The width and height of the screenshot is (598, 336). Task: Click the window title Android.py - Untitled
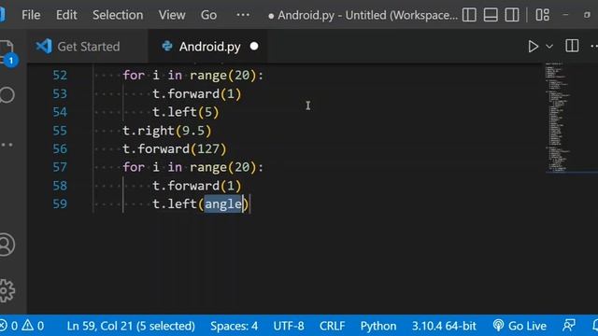[363, 15]
